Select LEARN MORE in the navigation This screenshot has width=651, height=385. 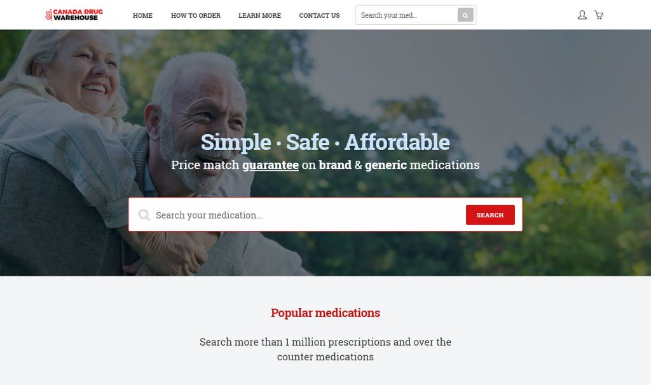[259, 15]
